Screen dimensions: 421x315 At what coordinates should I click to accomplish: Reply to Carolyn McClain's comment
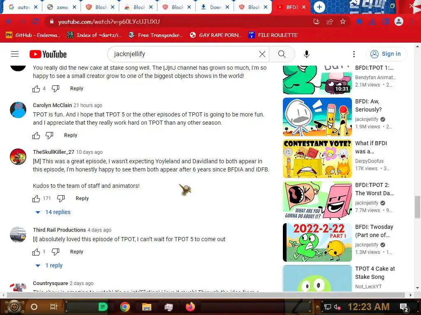pos(71,135)
